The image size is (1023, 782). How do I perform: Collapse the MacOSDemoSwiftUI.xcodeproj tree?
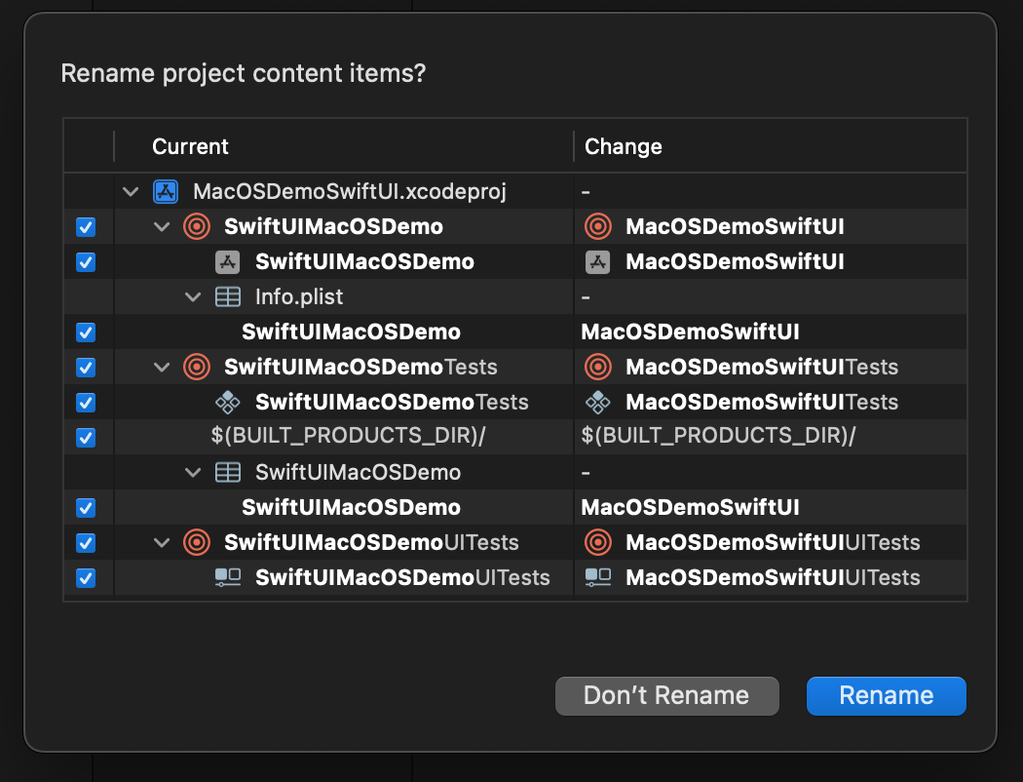(x=131, y=192)
